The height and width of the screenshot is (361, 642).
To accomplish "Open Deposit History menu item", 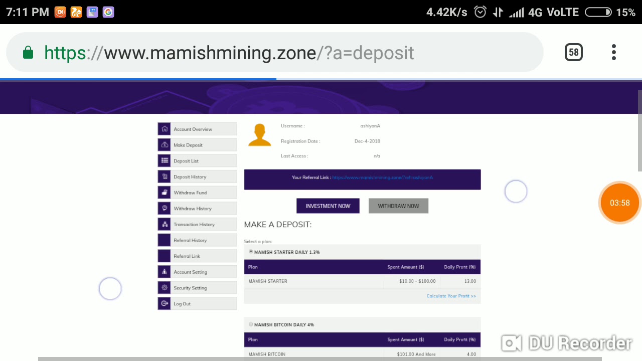I will click(197, 176).
